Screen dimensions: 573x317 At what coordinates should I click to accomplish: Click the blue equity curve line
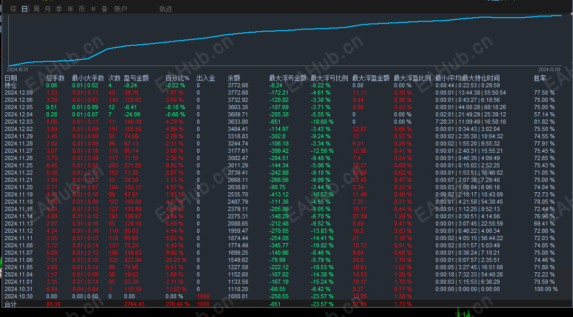tap(285, 30)
